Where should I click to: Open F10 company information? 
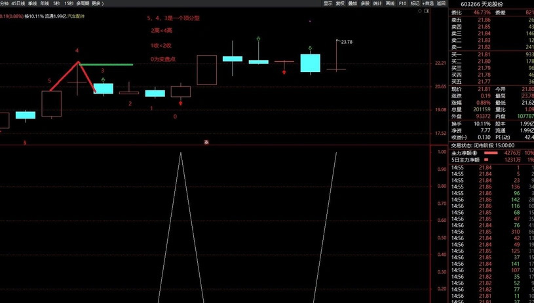(x=402, y=3)
